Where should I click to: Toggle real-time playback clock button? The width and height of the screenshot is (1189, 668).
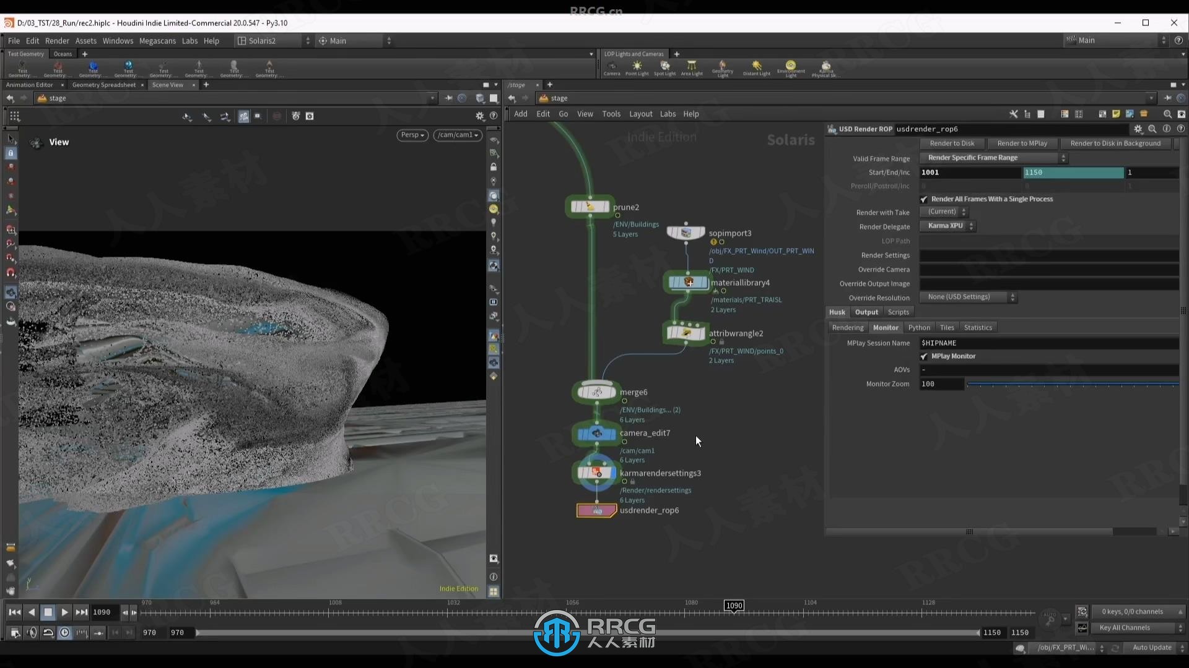pos(64,633)
